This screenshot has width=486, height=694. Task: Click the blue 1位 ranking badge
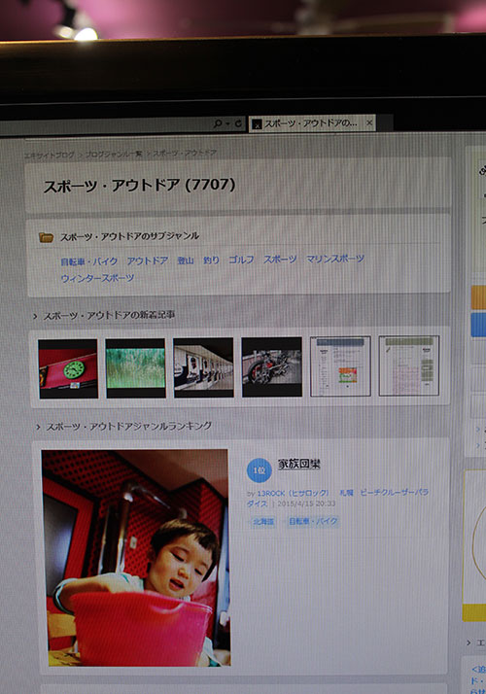[259, 470]
